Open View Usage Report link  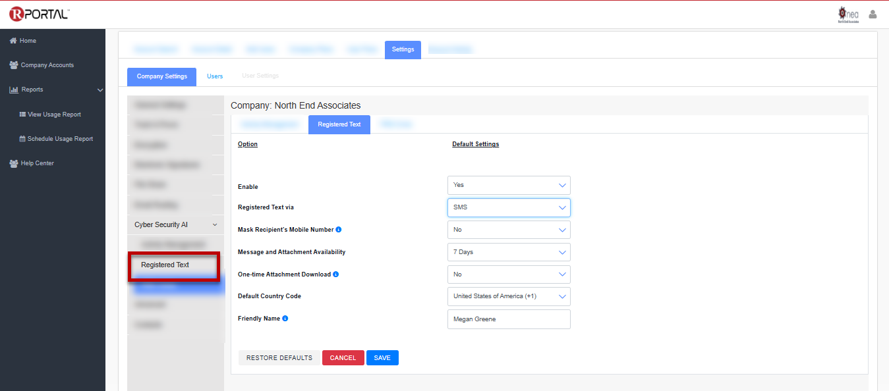click(x=54, y=115)
